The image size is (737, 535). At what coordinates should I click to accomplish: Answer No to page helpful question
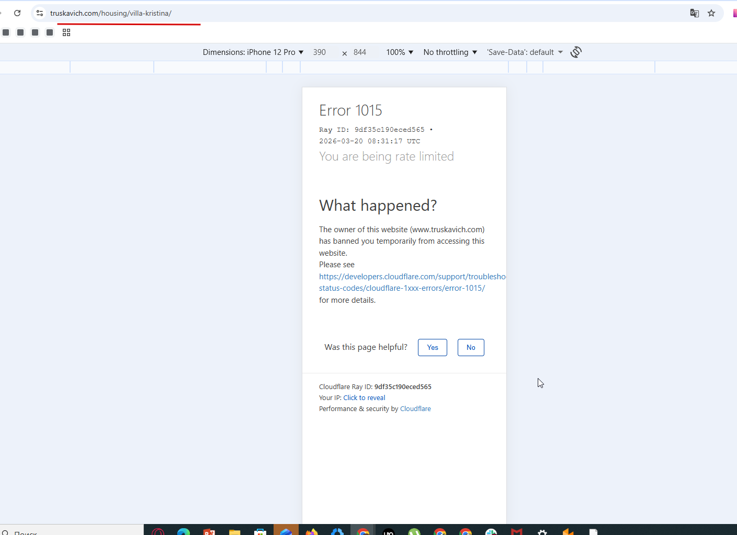471,348
